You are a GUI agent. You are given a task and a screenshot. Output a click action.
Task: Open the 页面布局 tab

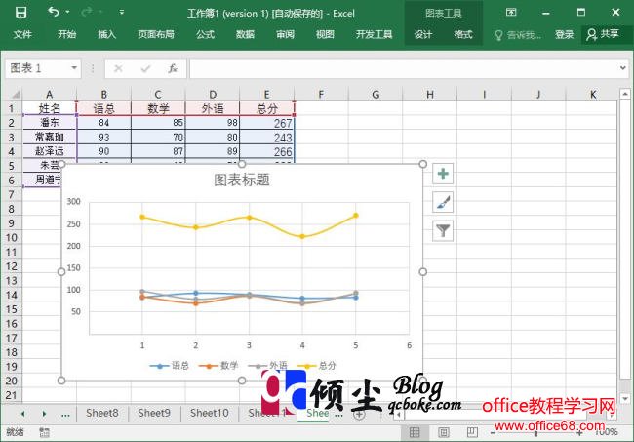156,34
